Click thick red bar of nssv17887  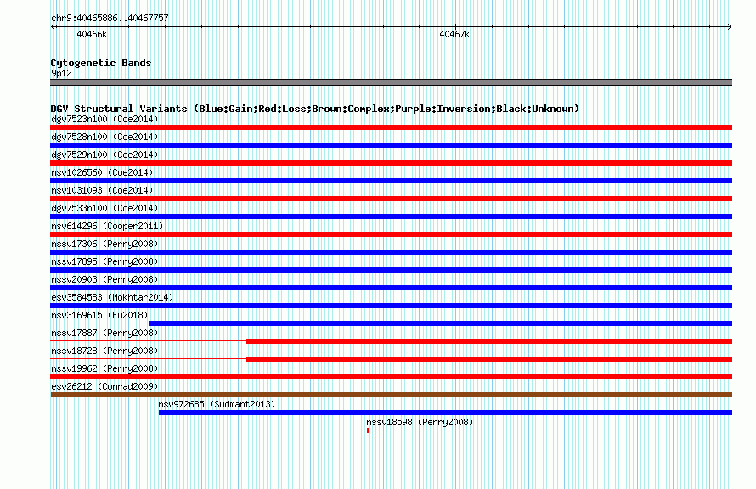pos(489,341)
